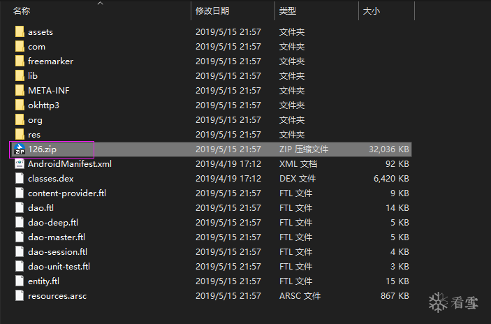Select the file name dao-unit-test.ftl

point(59,267)
